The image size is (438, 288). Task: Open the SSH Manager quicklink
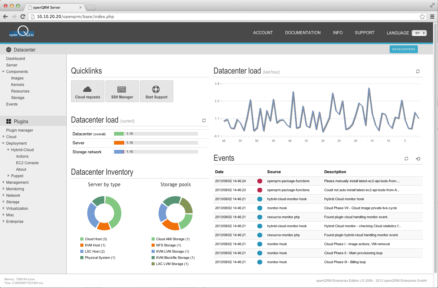(x=122, y=91)
